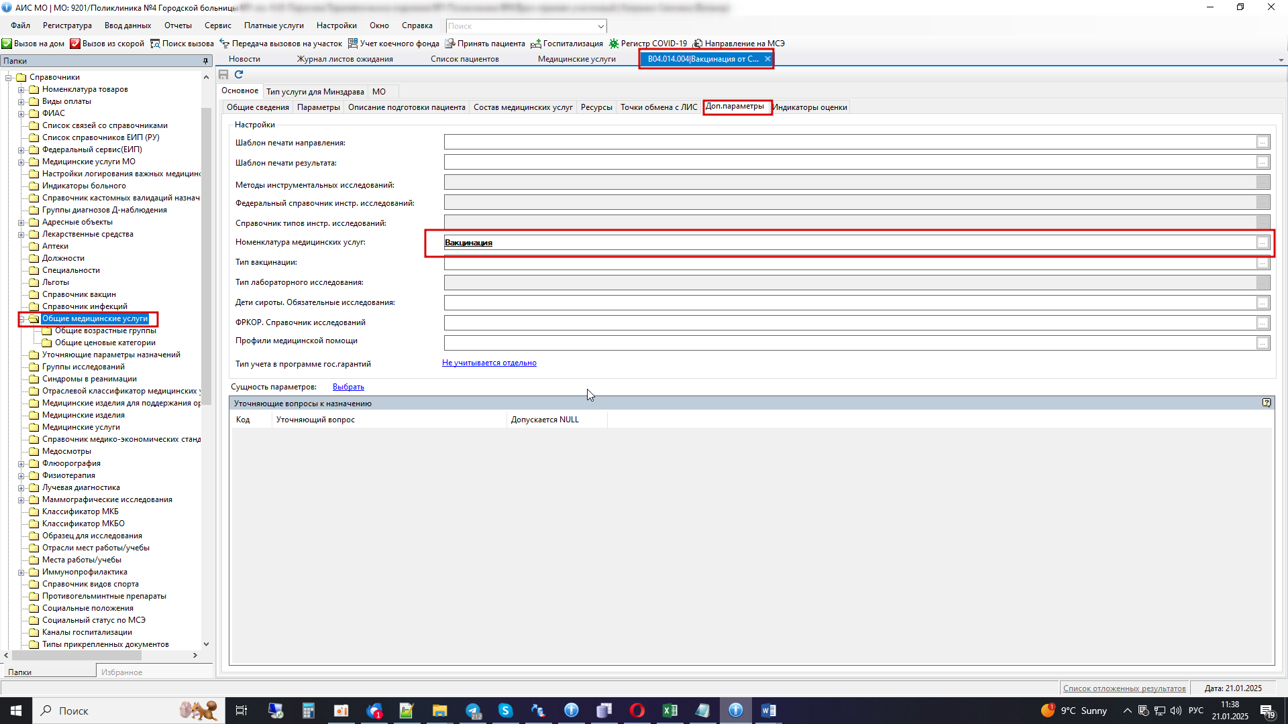Open Calculator from the taskbar

(x=308, y=711)
